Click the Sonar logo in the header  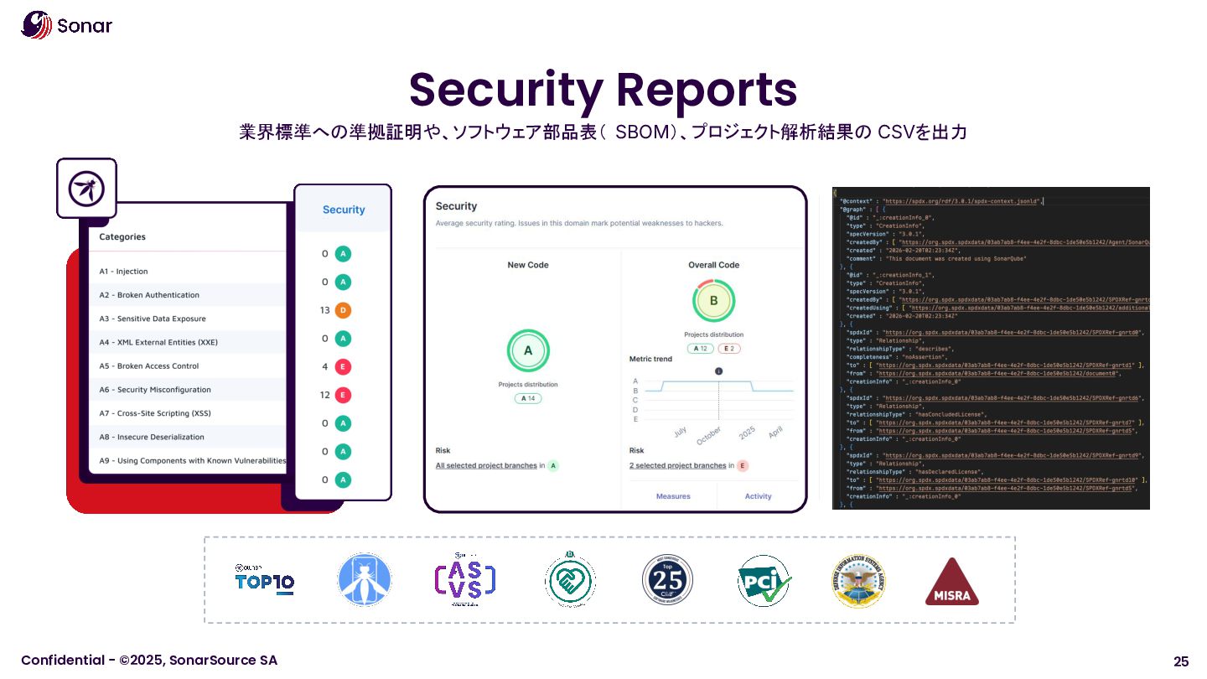click(x=67, y=25)
